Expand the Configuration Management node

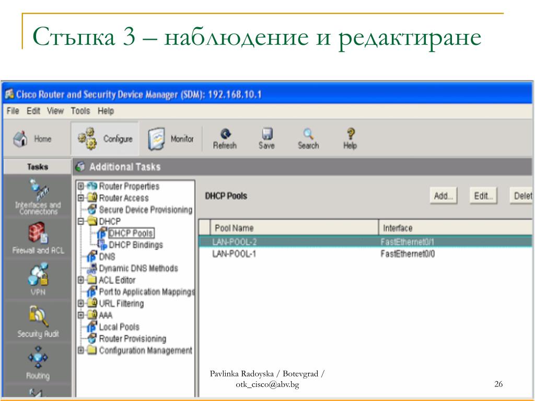81,350
